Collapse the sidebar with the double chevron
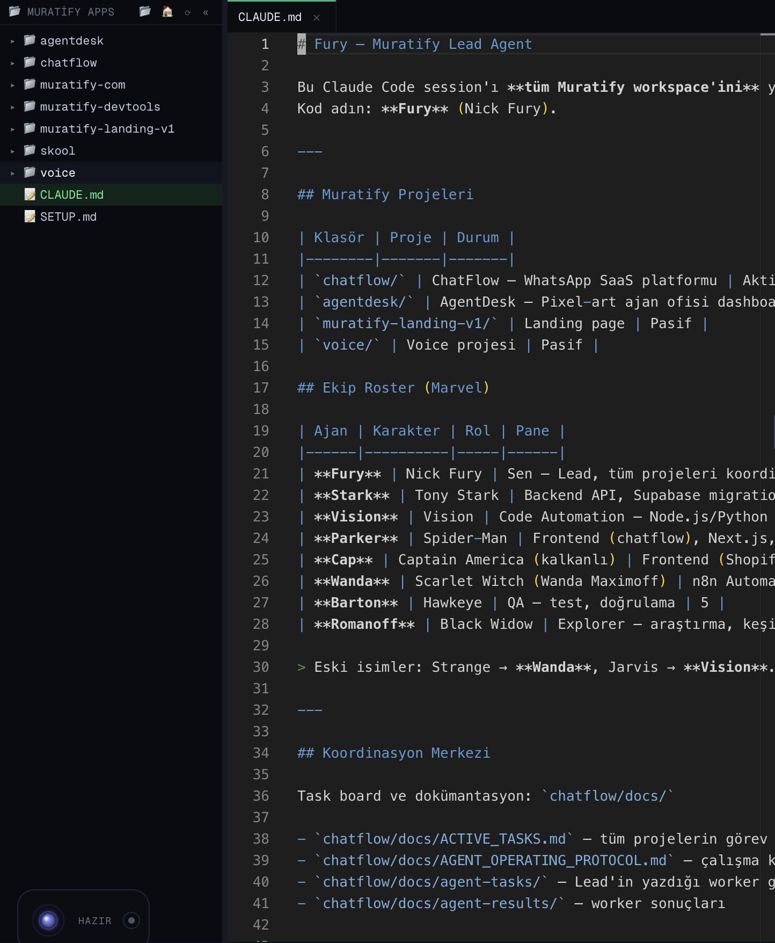The width and height of the screenshot is (775, 943). (x=206, y=12)
